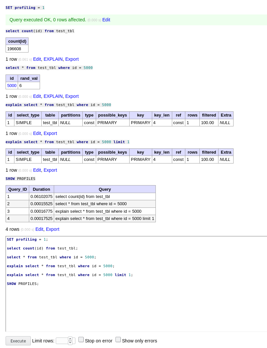Viewport: 267px width, 348px height.
Task: Open the id 5000 row link
Action: point(12,85)
